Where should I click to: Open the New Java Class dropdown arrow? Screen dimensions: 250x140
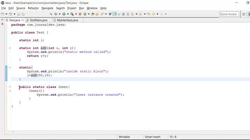point(89,14)
